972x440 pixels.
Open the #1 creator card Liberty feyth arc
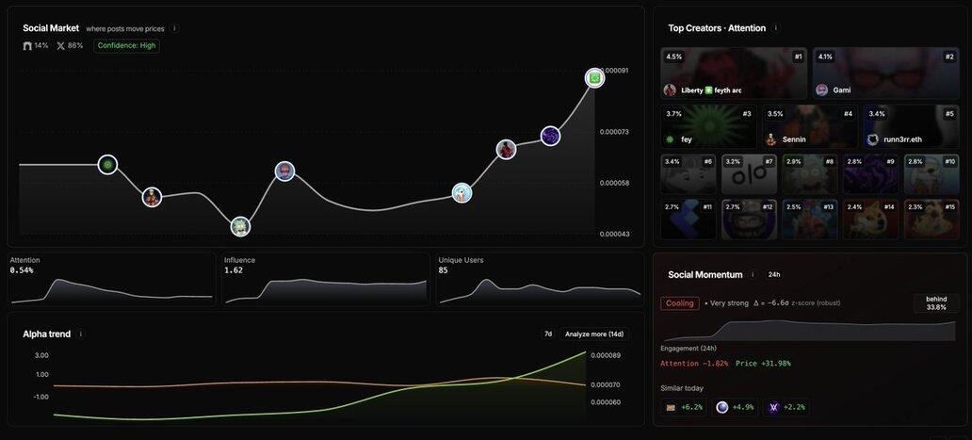point(733,73)
